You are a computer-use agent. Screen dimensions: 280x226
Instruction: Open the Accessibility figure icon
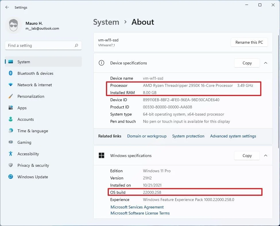pyautogui.click(x=11, y=154)
